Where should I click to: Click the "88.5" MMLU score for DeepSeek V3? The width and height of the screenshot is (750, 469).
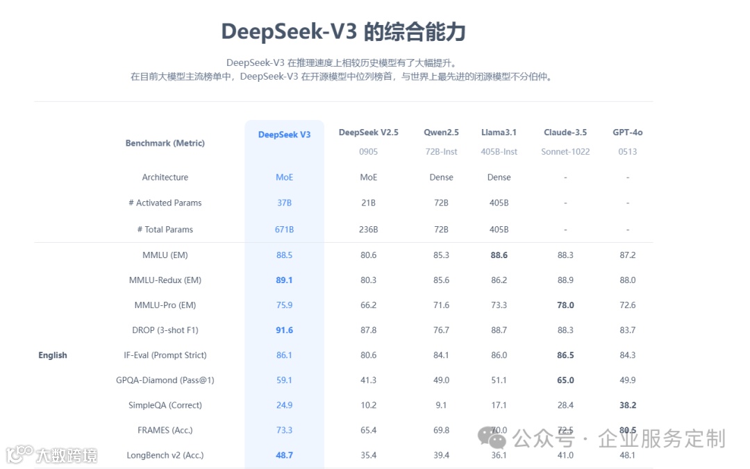coord(284,255)
